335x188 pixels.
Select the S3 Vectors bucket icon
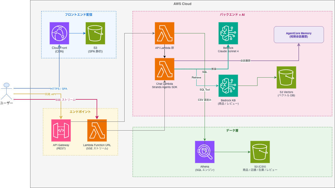tap(286, 77)
